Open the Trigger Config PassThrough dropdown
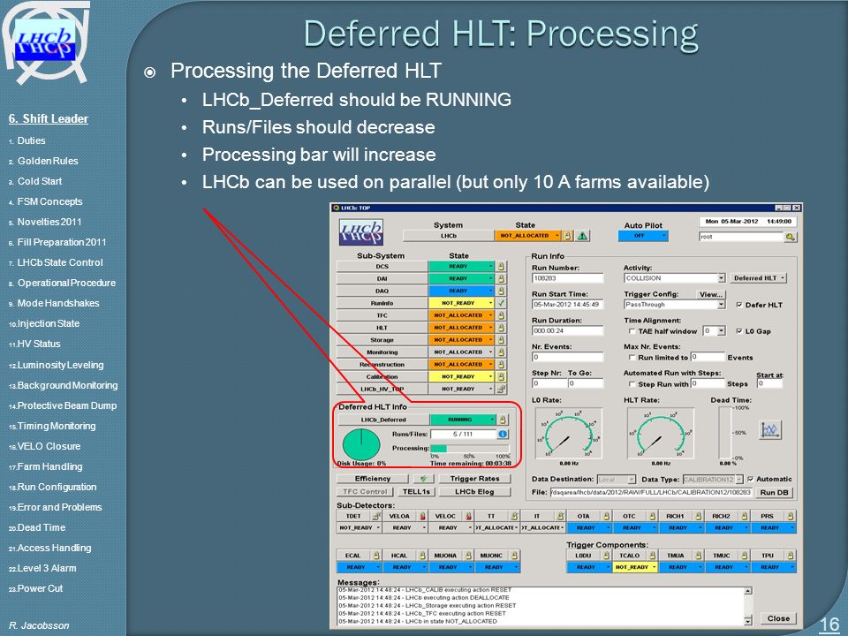Screen dimensions: 848x636 (721, 305)
